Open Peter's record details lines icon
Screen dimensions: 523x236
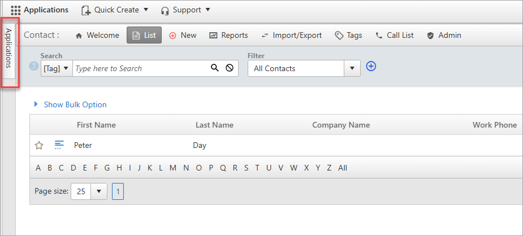(x=59, y=145)
